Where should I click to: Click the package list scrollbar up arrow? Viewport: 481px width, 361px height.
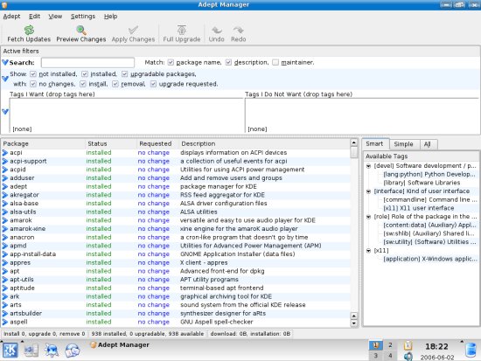353,142
